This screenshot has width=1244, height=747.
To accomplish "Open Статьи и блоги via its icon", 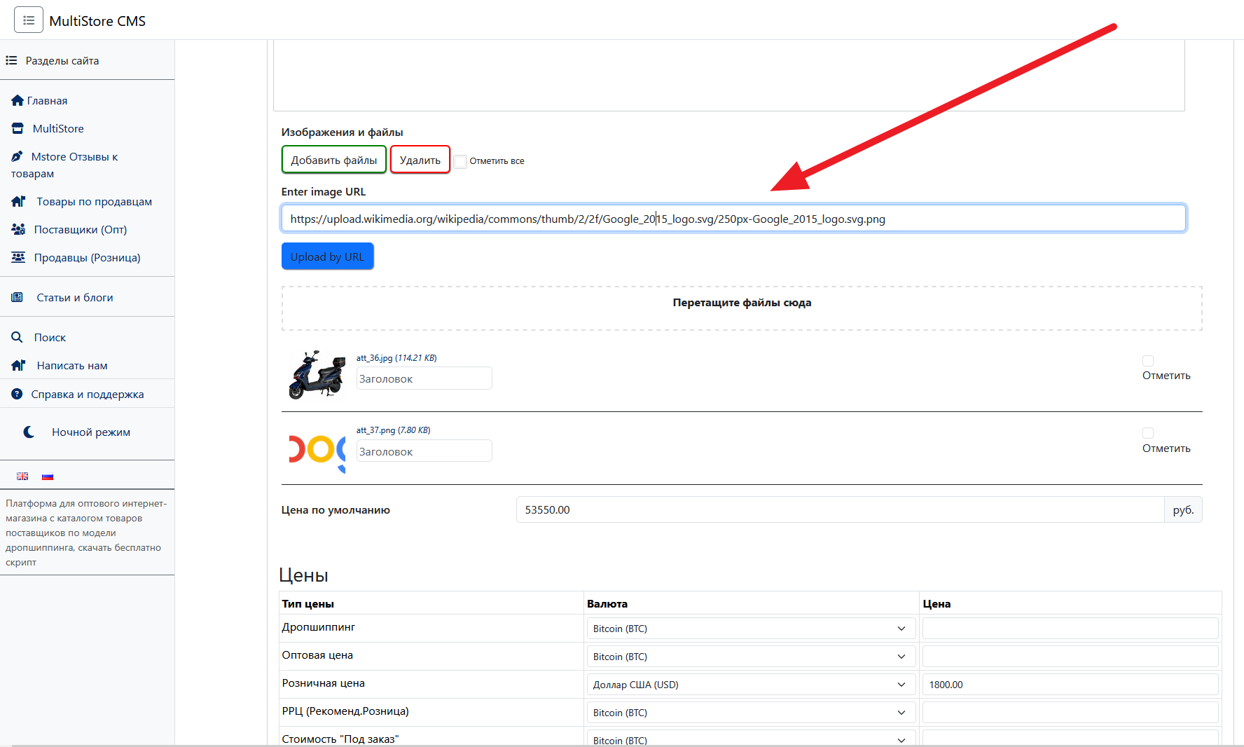I will [x=16, y=296].
